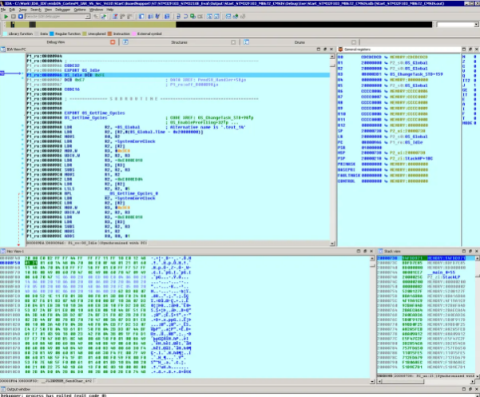Viewport: 480px width, 397px height.
Task: Toggle the Z flag value
Action: [x=474, y=62]
